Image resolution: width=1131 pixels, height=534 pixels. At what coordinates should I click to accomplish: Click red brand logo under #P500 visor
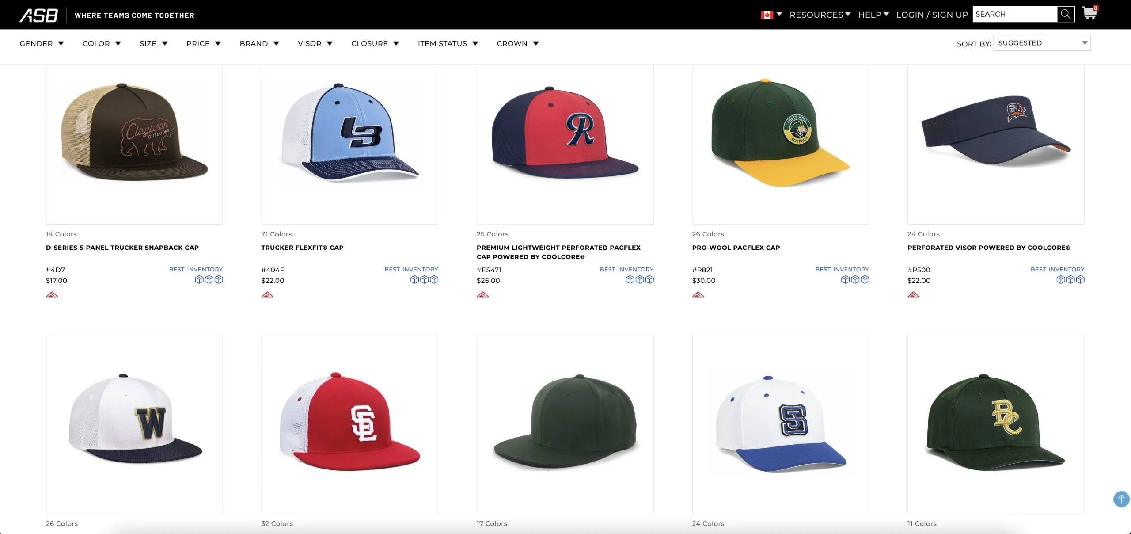(913, 295)
